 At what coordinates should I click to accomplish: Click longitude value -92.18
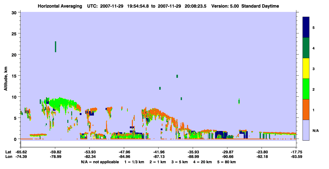[x=262, y=157]
